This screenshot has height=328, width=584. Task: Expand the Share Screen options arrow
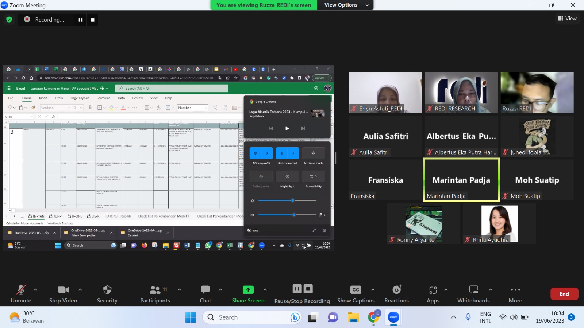coord(265,290)
